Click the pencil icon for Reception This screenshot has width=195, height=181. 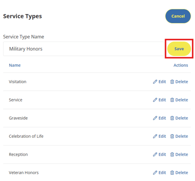tap(155, 154)
